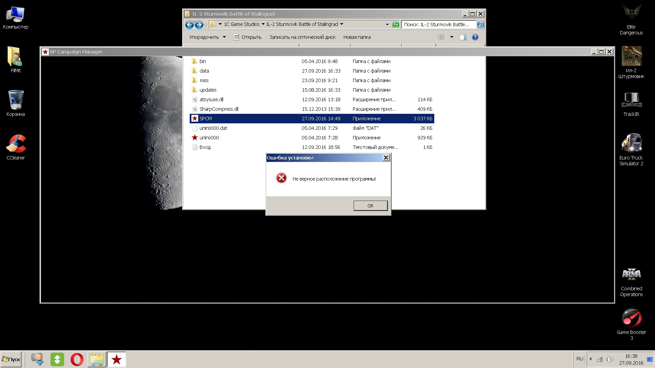Image resolution: width=655 pixels, height=368 pixels.
Task: Open the recent pages dropdown beside Forward
Action: [206, 25]
